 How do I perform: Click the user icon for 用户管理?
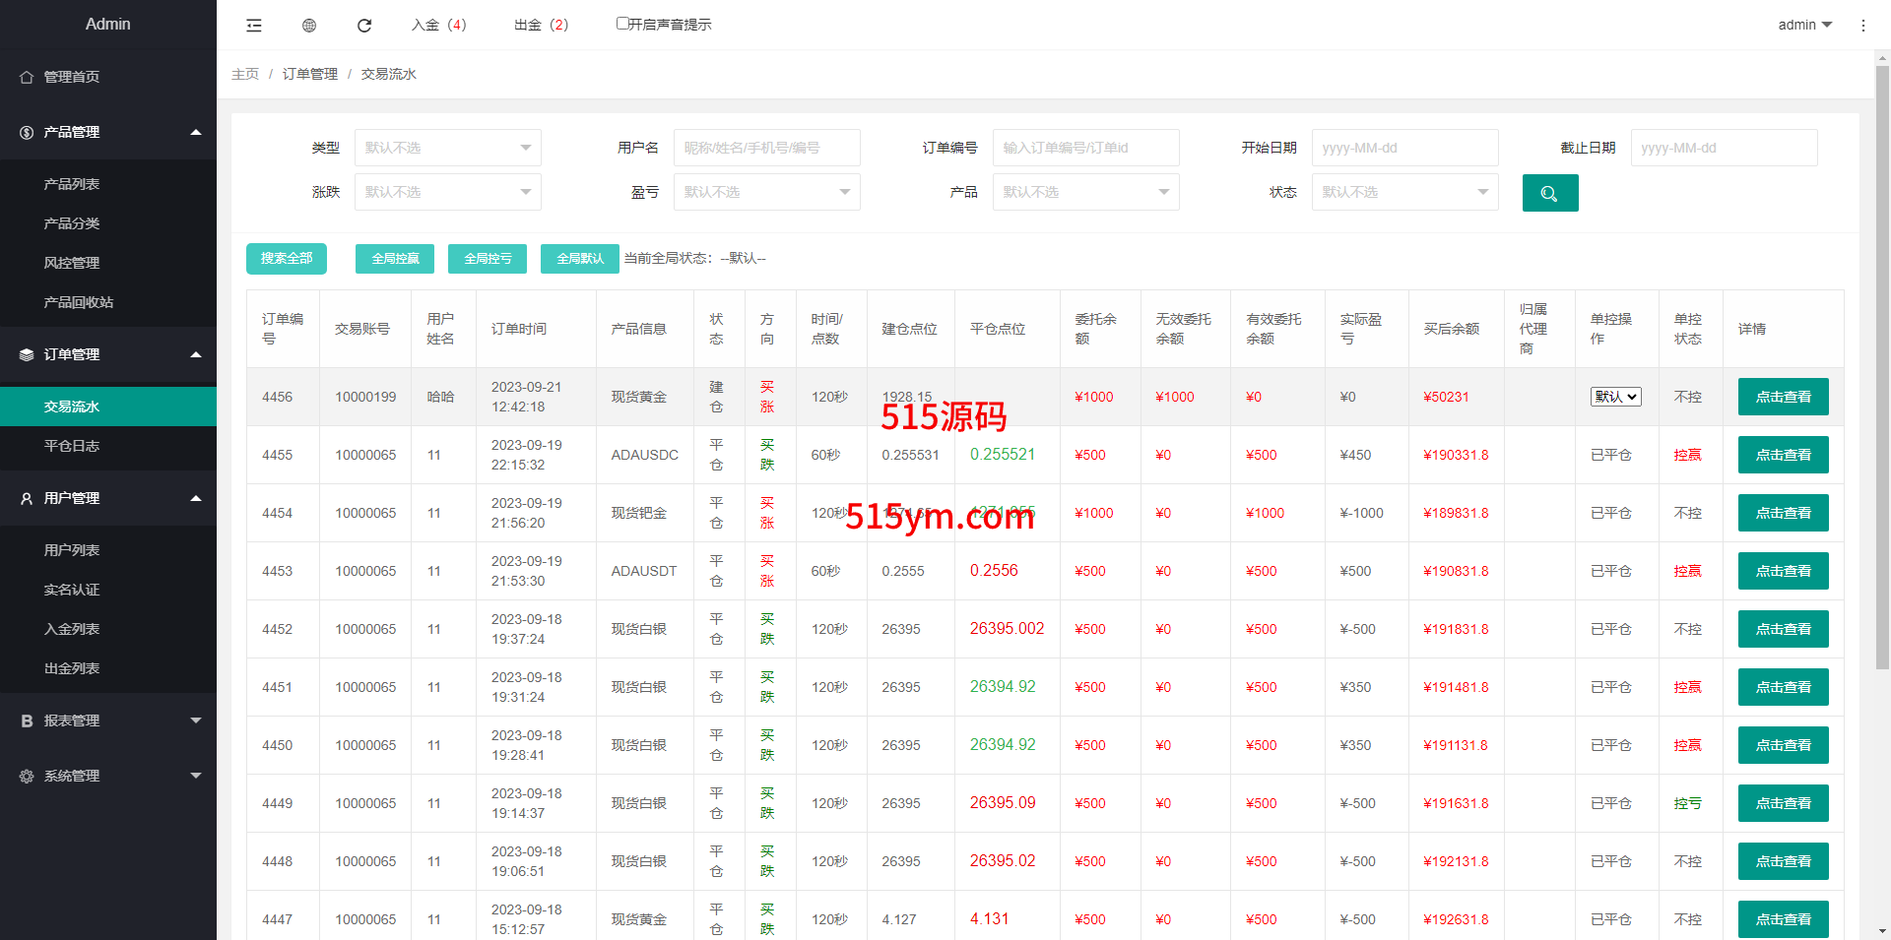pyautogui.click(x=27, y=498)
